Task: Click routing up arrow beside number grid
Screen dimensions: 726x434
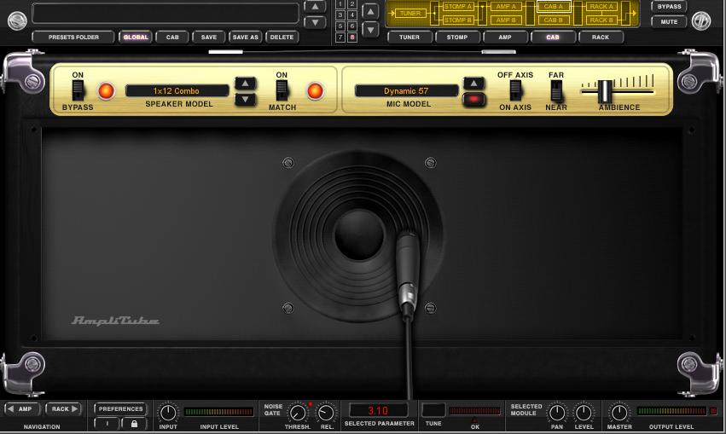Action: coord(370,12)
